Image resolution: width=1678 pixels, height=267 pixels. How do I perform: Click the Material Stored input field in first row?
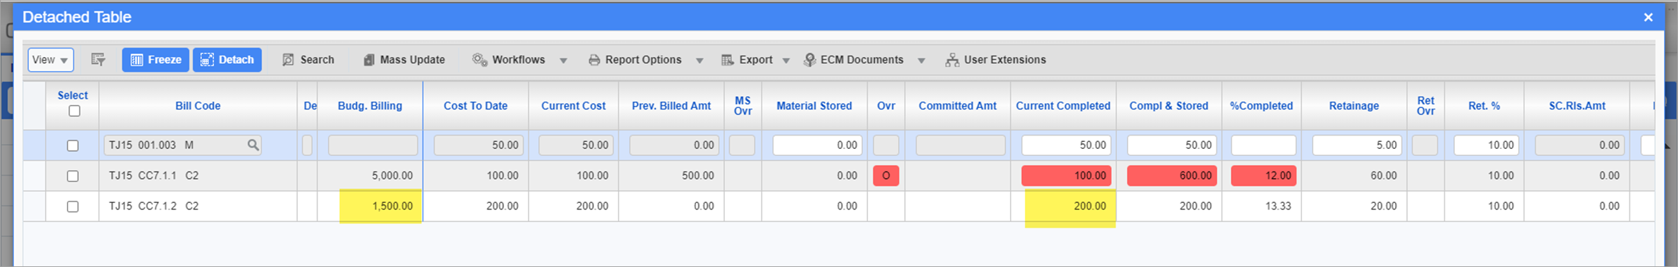point(817,145)
